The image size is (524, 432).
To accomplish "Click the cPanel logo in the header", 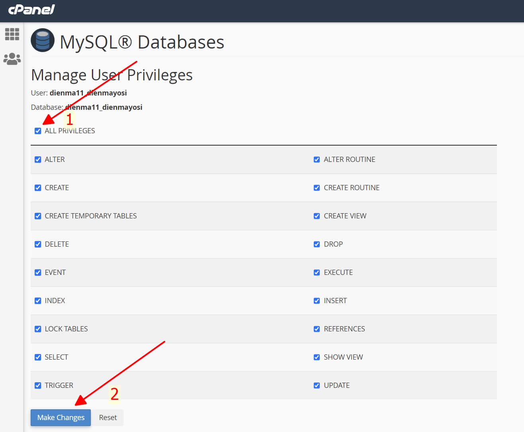I will coord(30,10).
